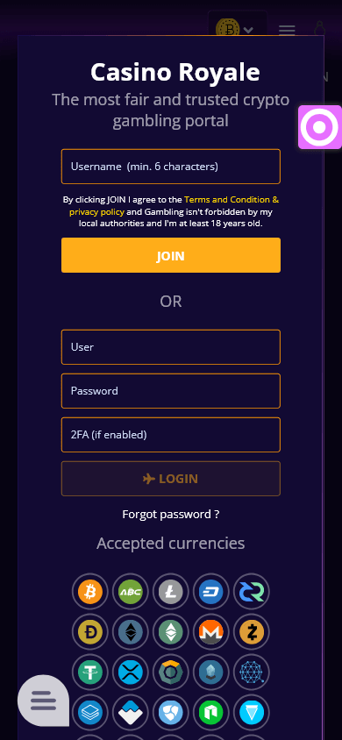Select the Litecoin currency icon
This screenshot has height=740, width=342.
(171, 592)
